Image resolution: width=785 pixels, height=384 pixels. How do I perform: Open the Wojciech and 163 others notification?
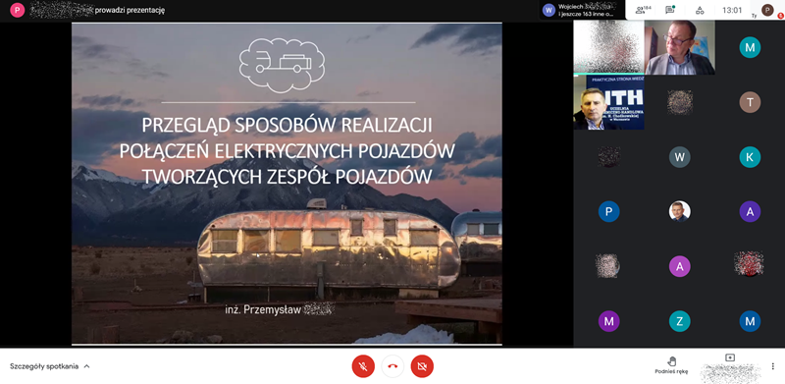[582, 10]
